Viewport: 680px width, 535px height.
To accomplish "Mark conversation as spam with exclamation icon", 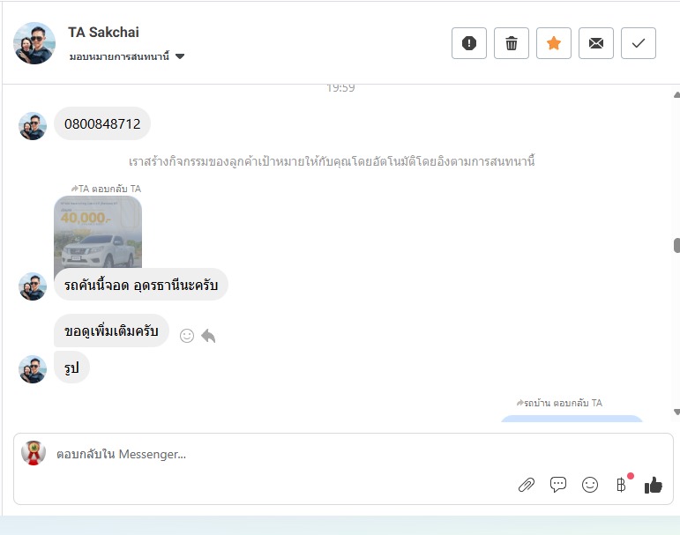I will click(469, 43).
